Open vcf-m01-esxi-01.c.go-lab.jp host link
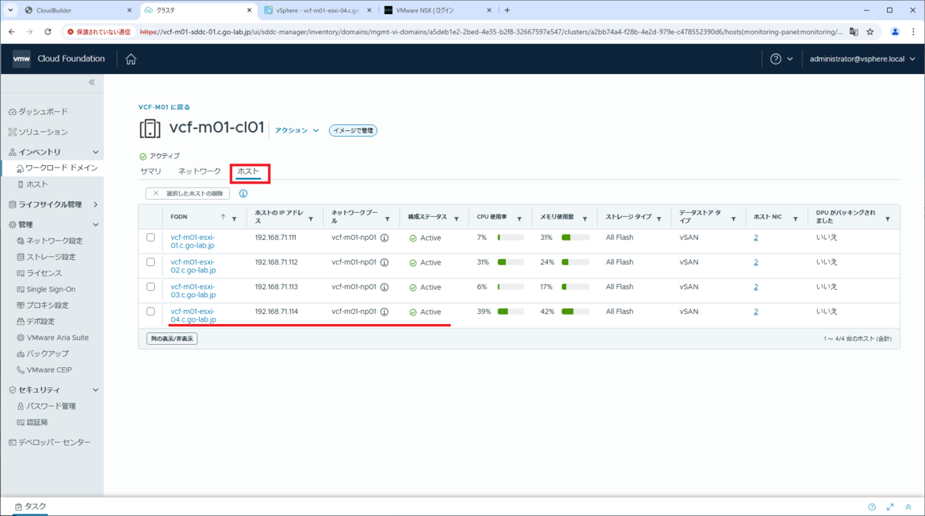 pos(193,242)
